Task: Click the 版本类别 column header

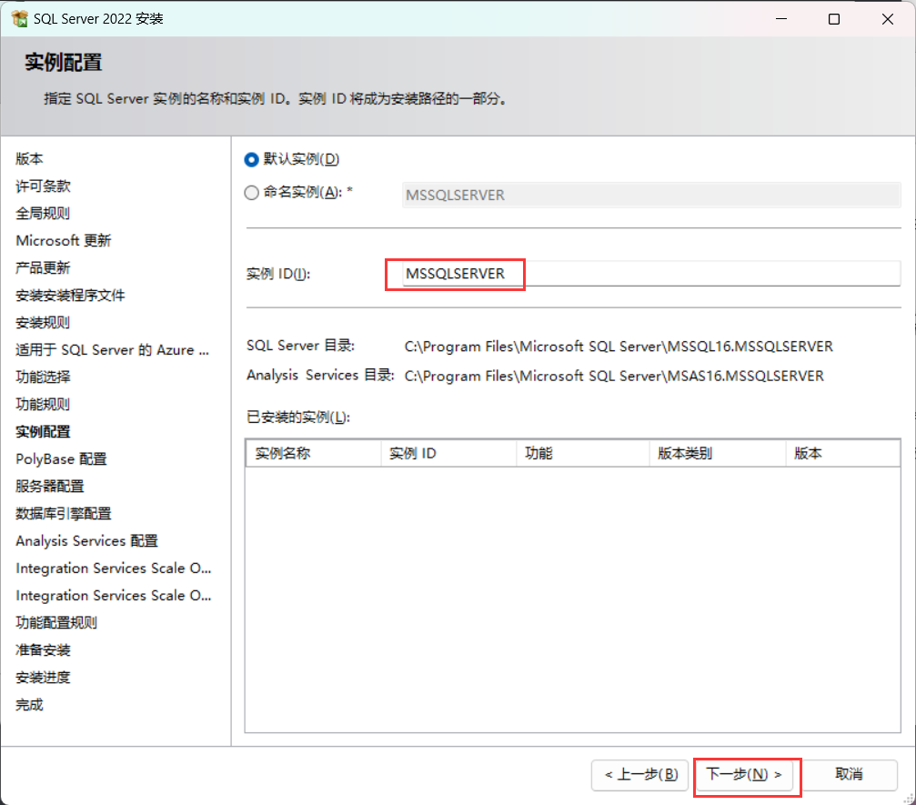Action: click(718, 453)
